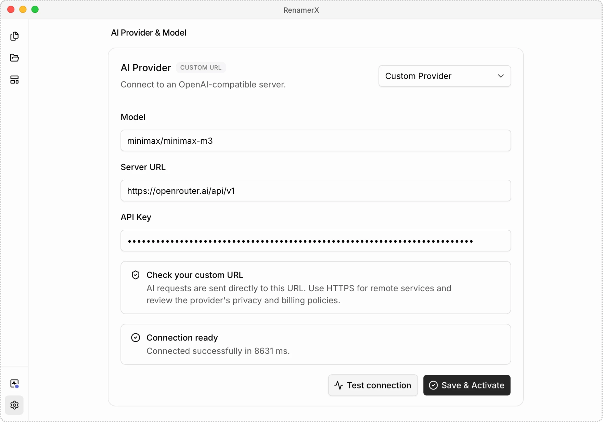Viewport: 603px width, 422px height.
Task: Focus the Server URL input field
Action: point(316,191)
